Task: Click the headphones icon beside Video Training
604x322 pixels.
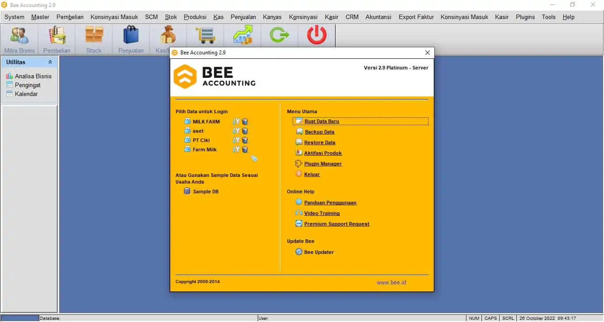Action: coord(299,213)
